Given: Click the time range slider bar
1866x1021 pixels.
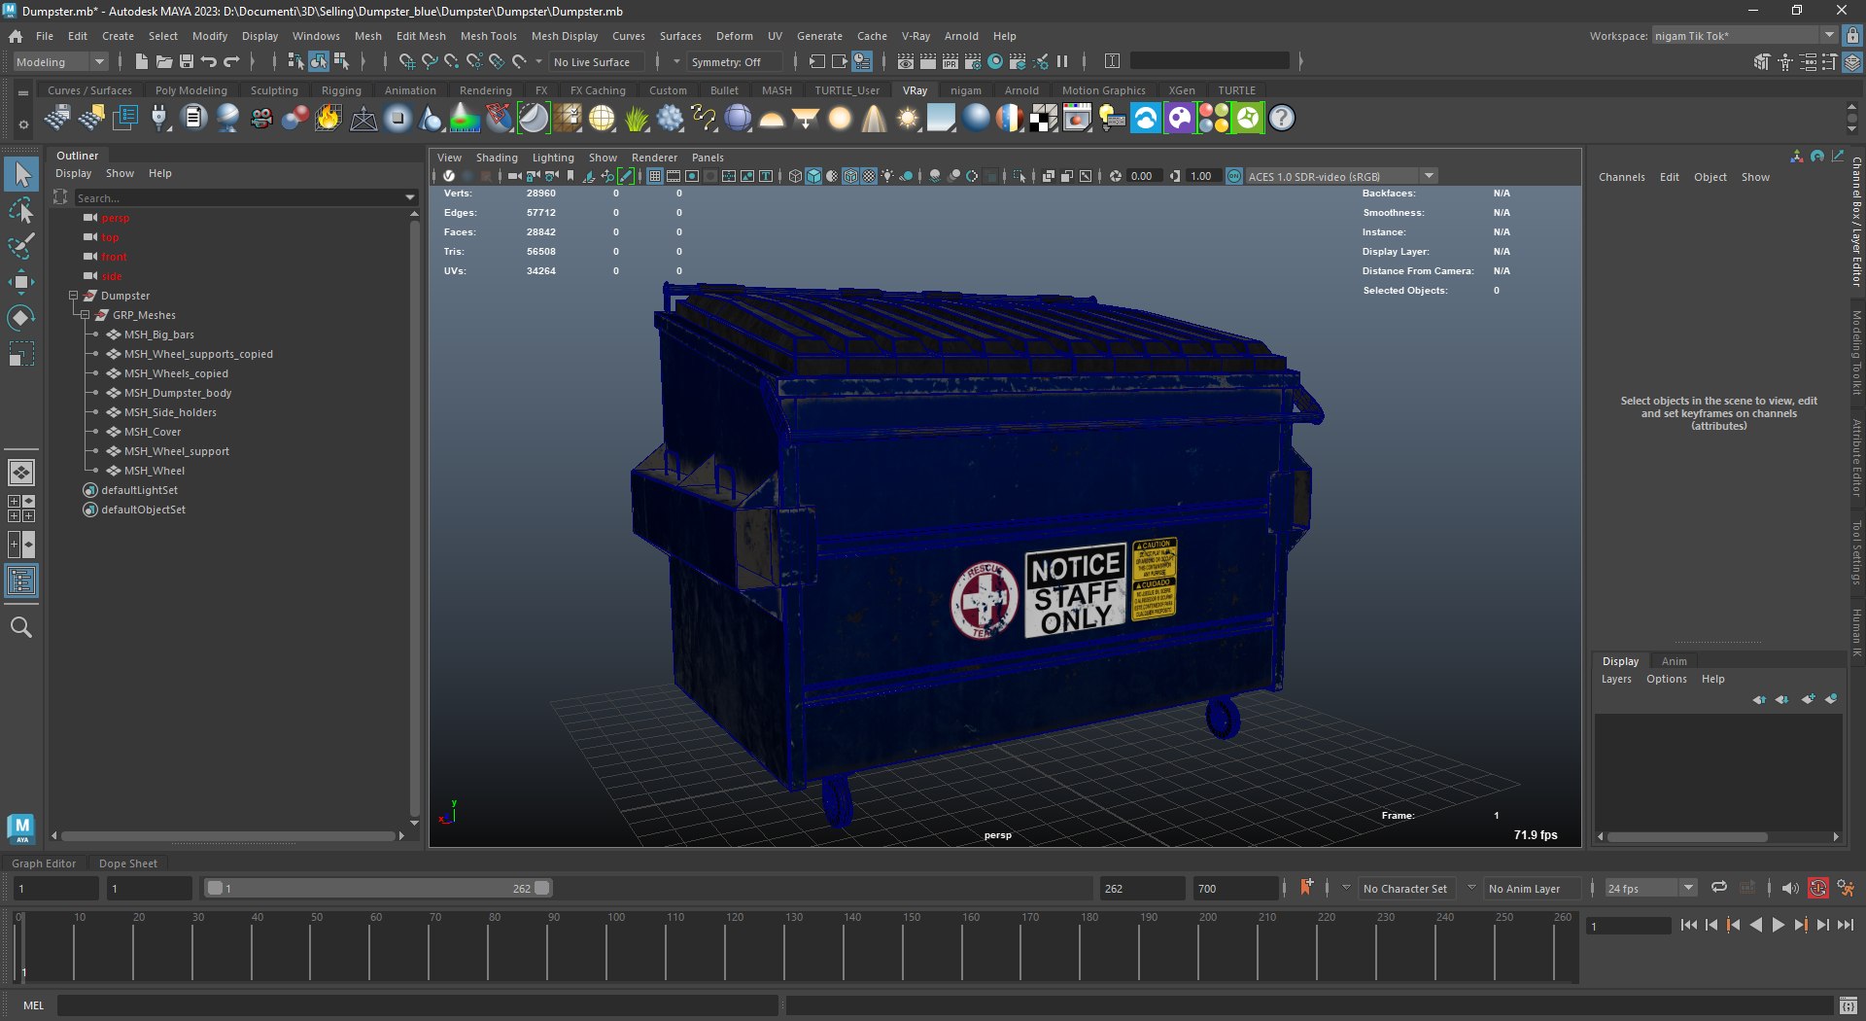Looking at the screenshot, I should [378, 888].
